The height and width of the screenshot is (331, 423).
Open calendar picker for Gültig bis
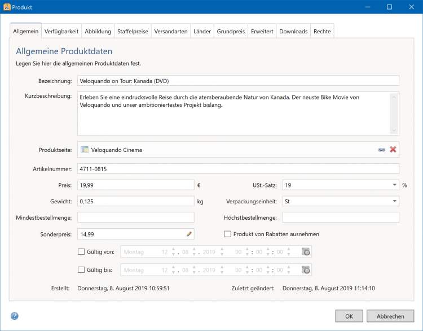click(x=306, y=270)
